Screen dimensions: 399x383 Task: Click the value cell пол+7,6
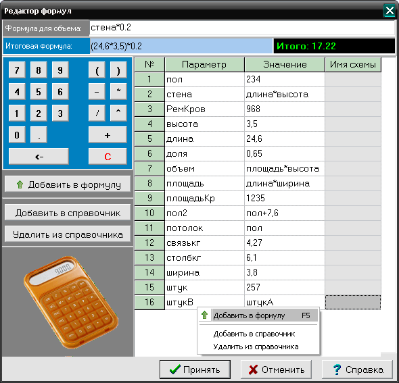click(x=285, y=213)
